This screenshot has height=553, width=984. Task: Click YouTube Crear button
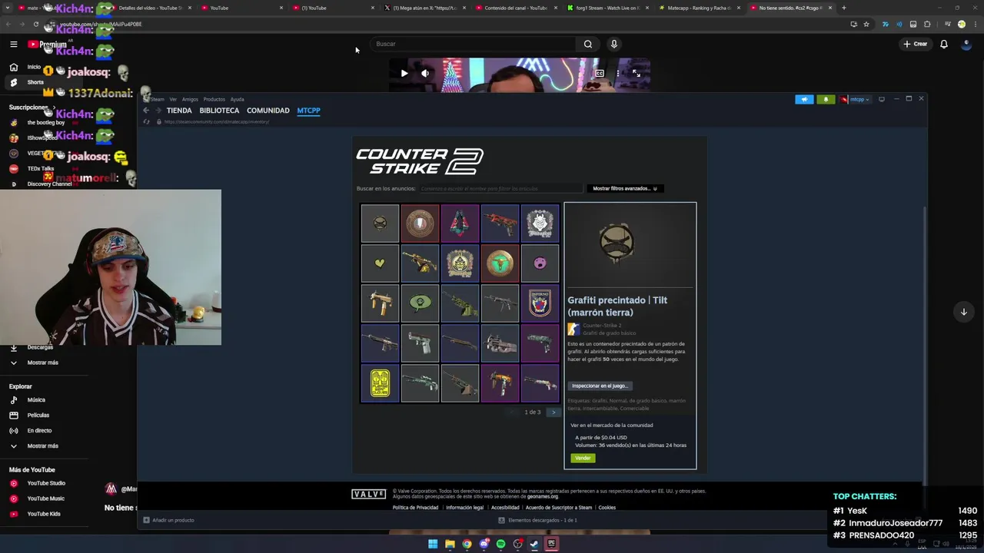click(x=915, y=44)
